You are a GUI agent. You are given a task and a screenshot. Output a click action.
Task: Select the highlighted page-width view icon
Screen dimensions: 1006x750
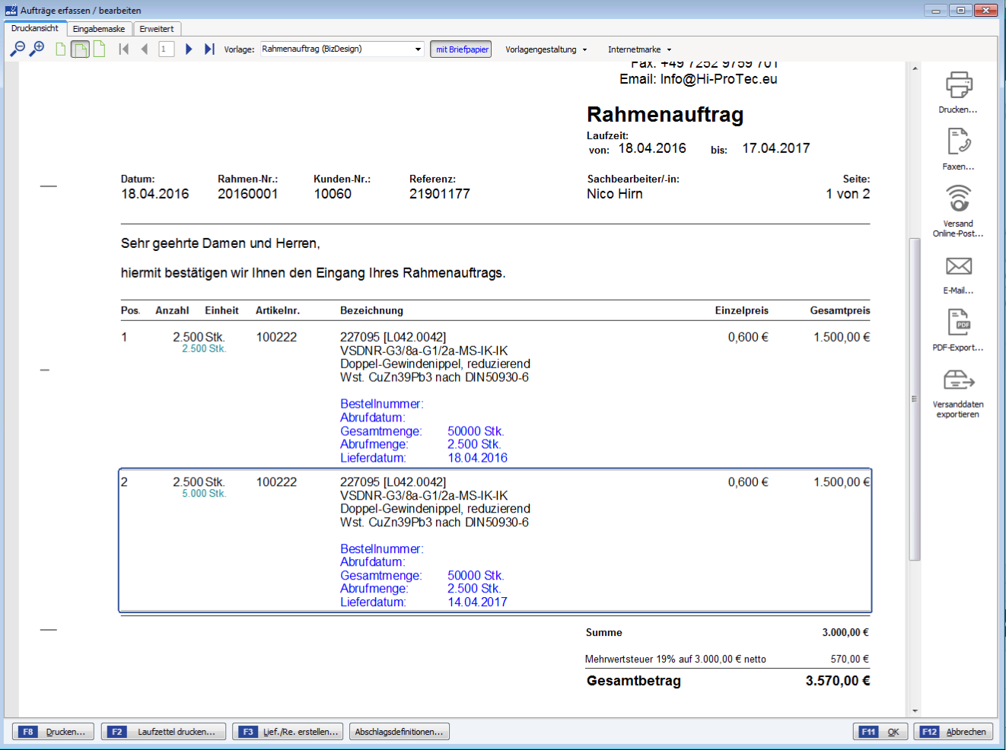(x=80, y=49)
